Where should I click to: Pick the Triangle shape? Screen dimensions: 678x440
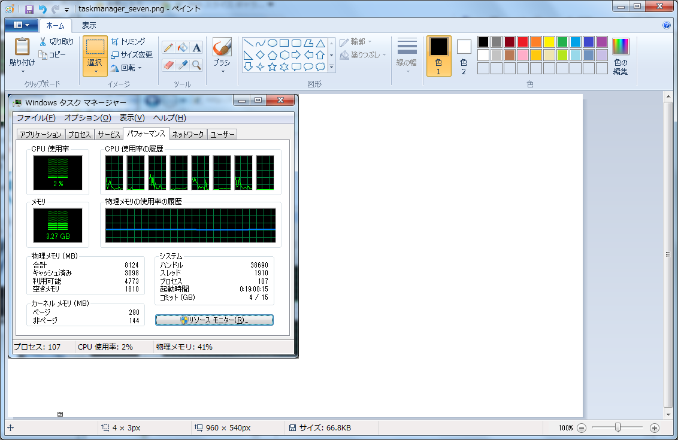coord(320,43)
